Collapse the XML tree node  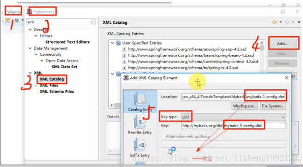tap(30, 73)
